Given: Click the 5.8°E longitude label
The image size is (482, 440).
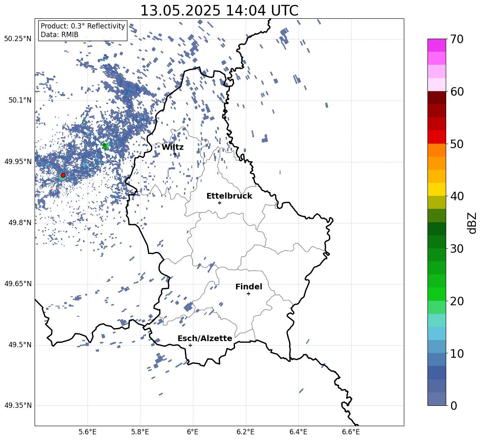Looking at the screenshot, I should click(140, 432).
